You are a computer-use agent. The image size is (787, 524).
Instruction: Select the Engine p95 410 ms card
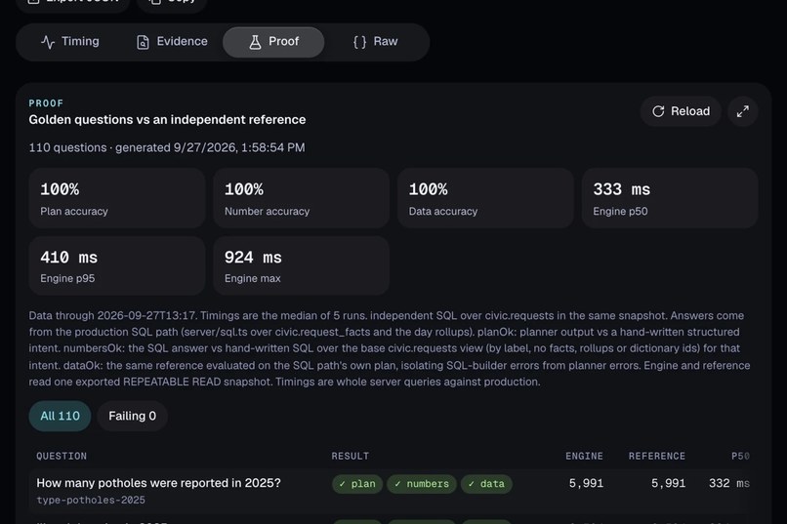click(117, 265)
